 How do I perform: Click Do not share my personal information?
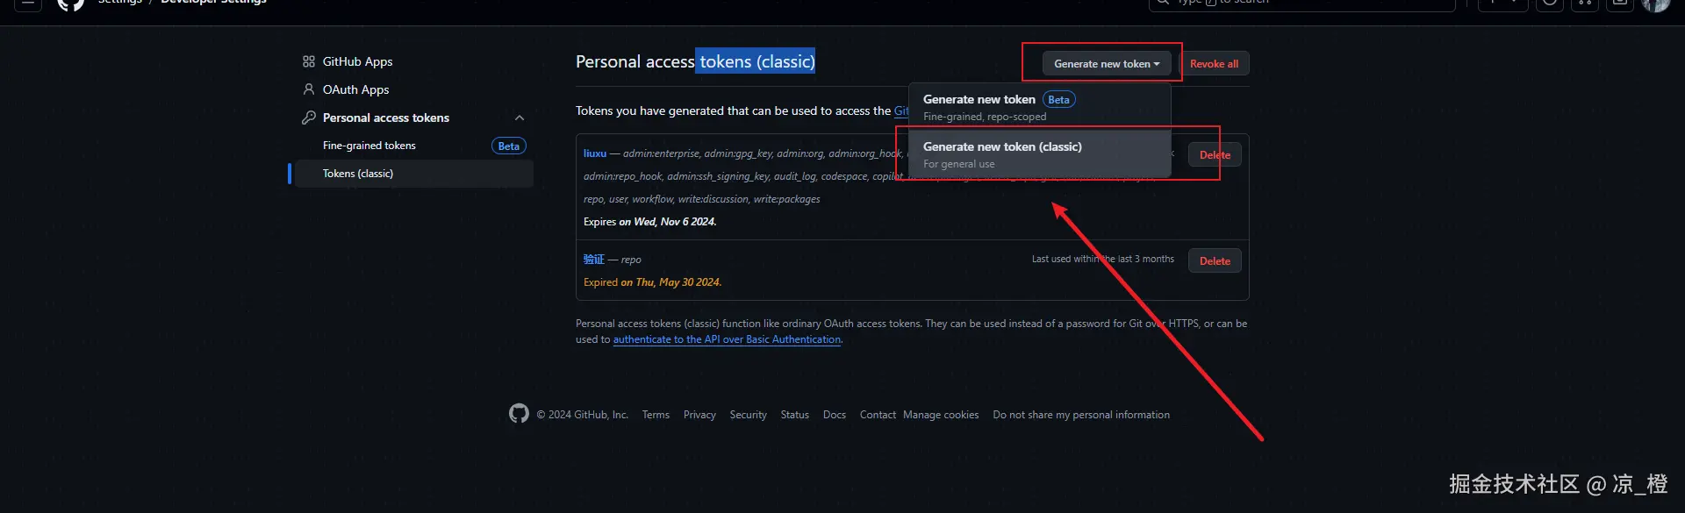tap(1081, 415)
